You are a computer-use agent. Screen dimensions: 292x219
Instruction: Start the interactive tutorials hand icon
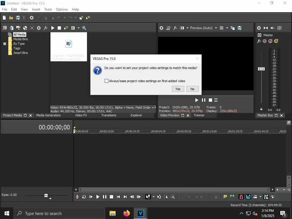click(x=81, y=18)
